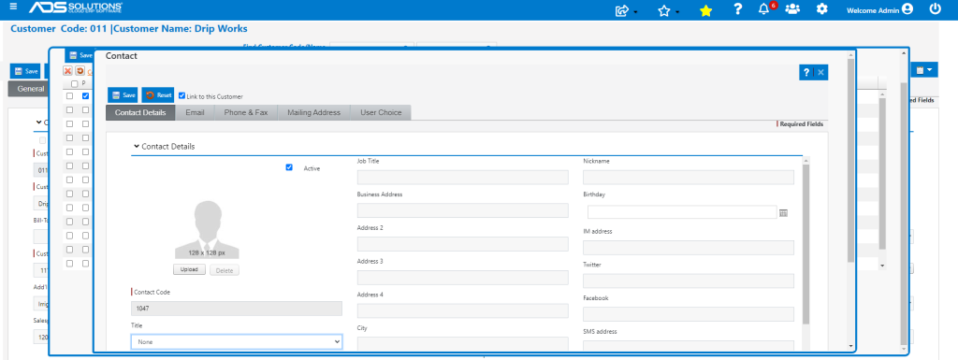Click the Twitter field
This screenshot has width=958, height=360.
pyautogui.click(x=689, y=281)
